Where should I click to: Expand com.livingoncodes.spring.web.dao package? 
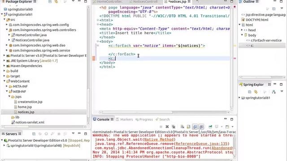tap(7, 45)
